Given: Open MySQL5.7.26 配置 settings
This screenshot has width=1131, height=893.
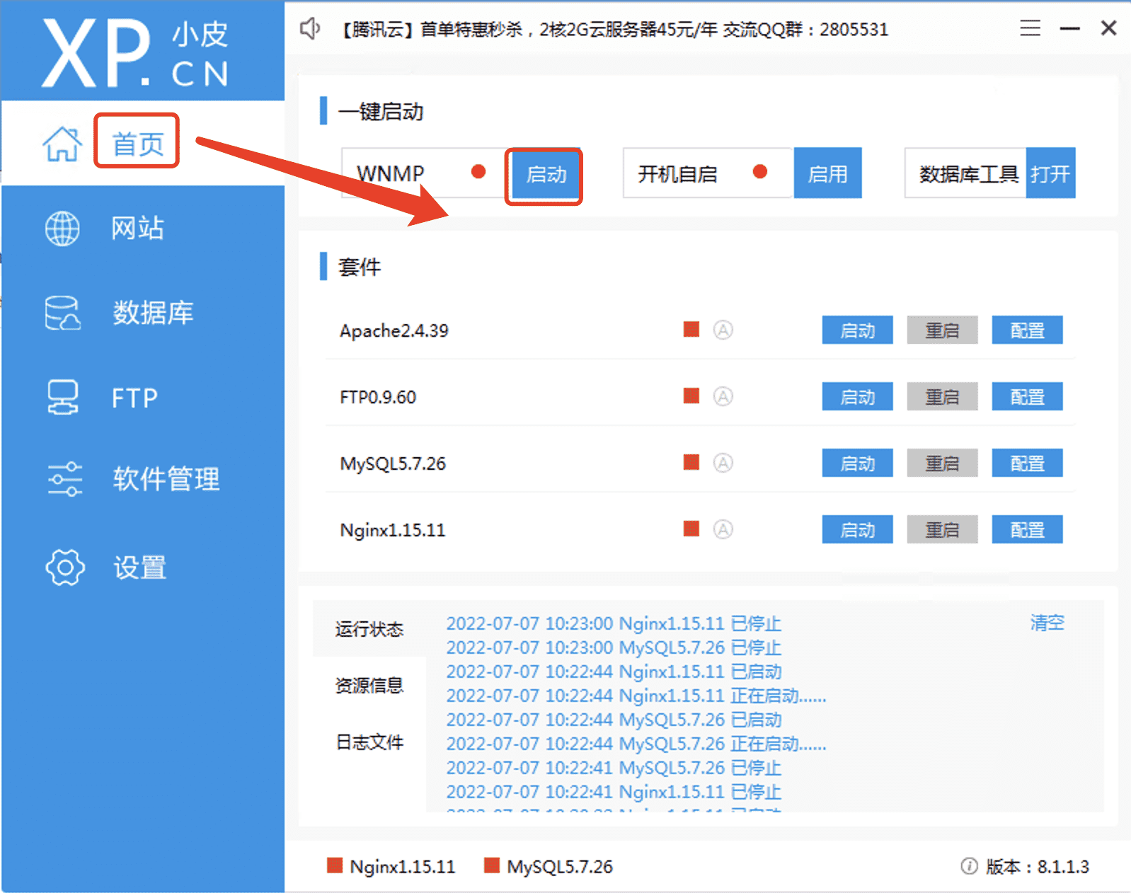Looking at the screenshot, I should (1027, 463).
